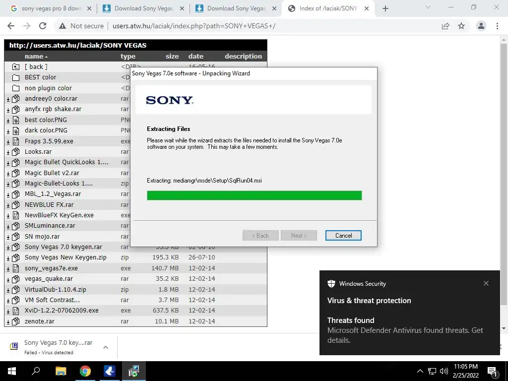
Task: Open the Chrome profile avatar
Action: [481, 26]
